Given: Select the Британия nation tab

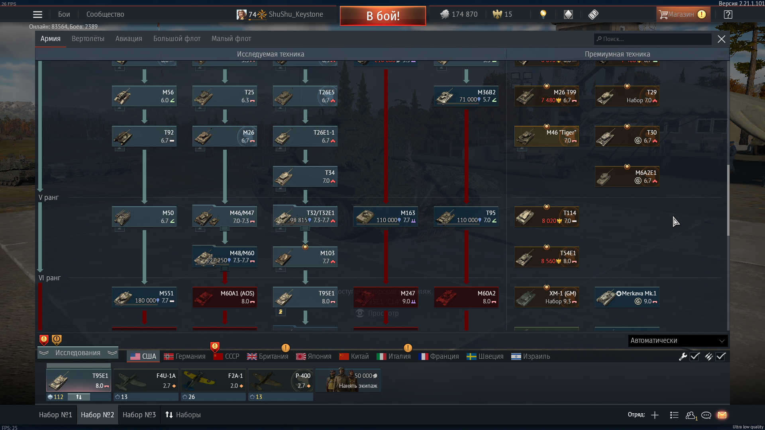Looking at the screenshot, I should click(268, 357).
